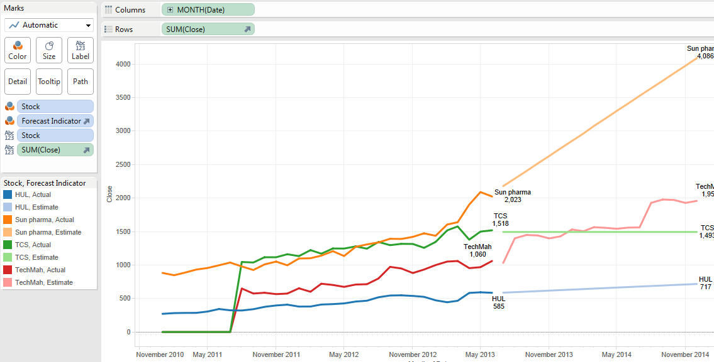Click the forecast arrow icon on Rows SUM(Close)
Screen dimensions: 714x362
click(x=247, y=29)
